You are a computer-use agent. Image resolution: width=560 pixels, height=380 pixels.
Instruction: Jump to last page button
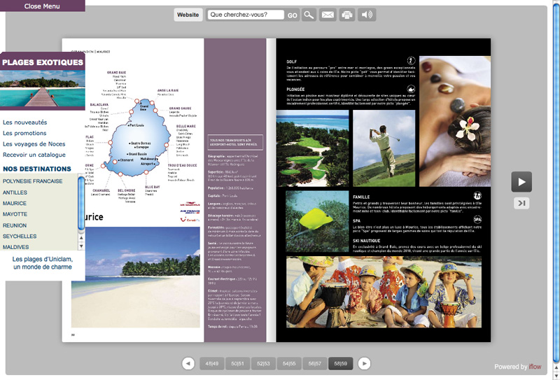click(x=521, y=203)
